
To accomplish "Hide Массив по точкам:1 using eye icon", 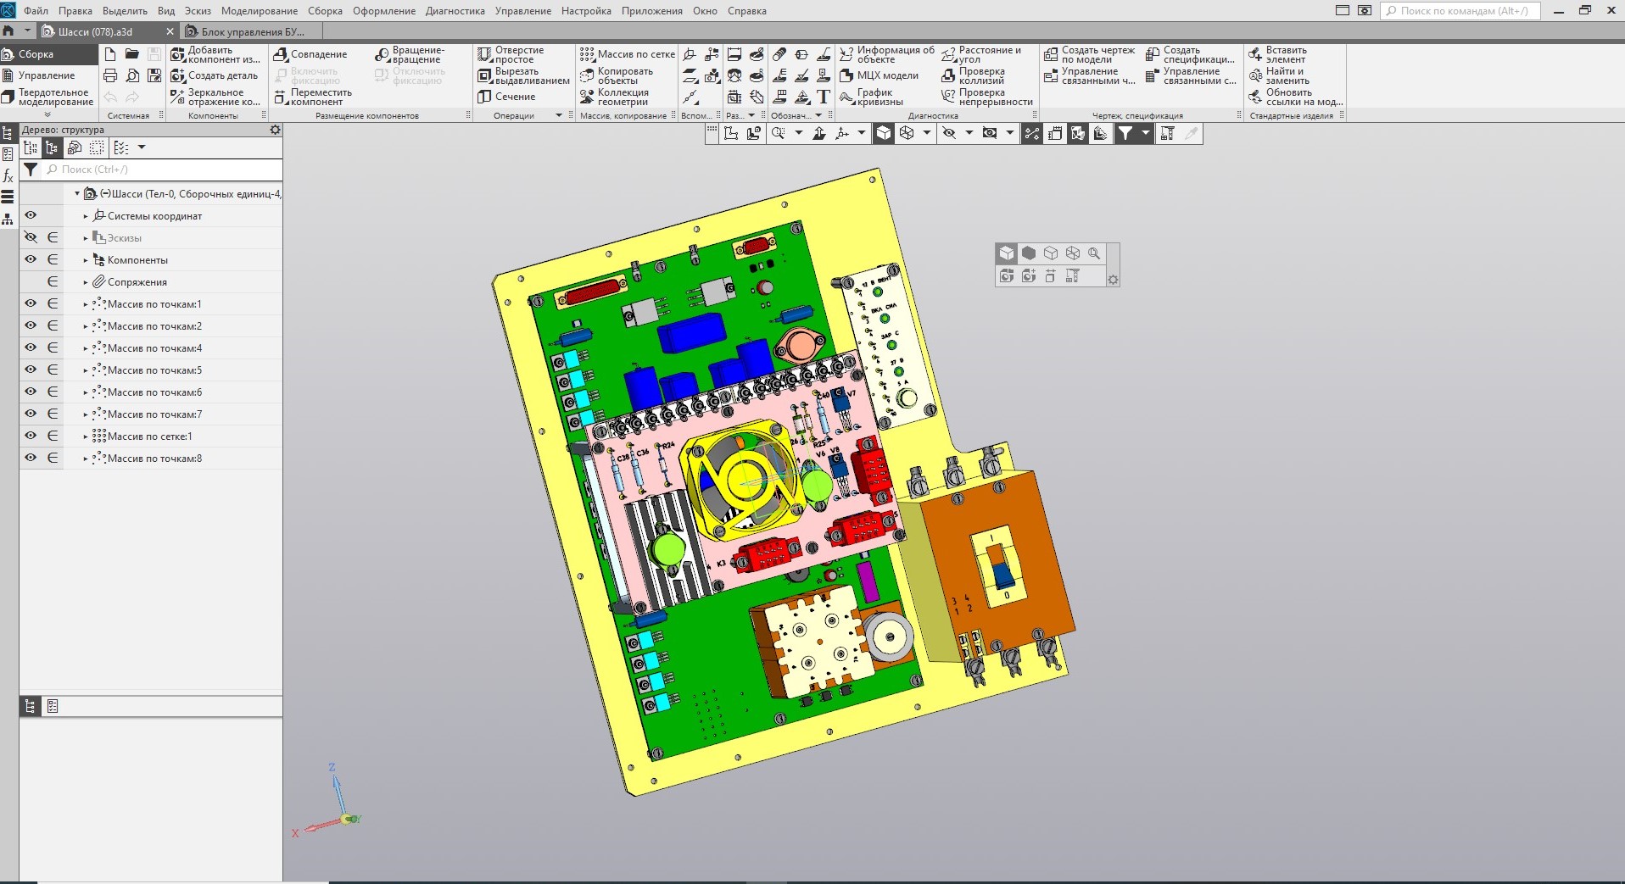I will pyautogui.click(x=31, y=303).
